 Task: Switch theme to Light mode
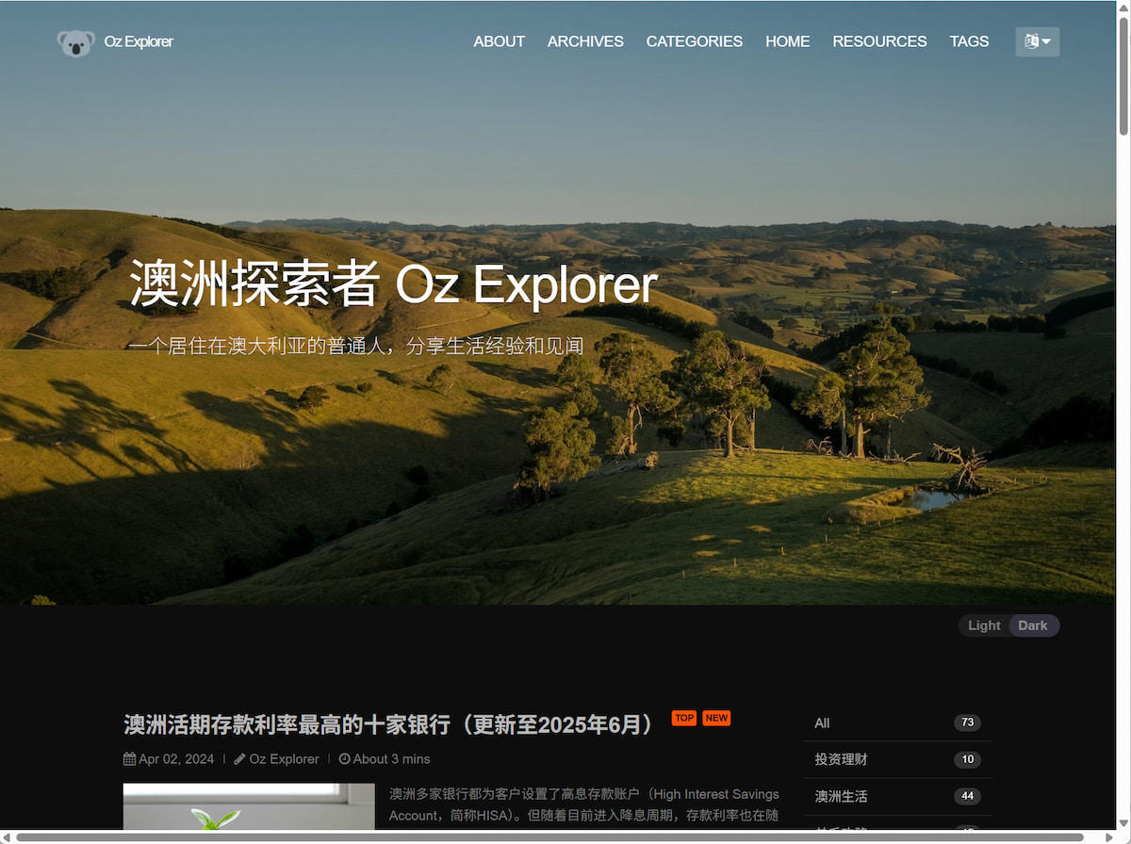[x=984, y=625]
